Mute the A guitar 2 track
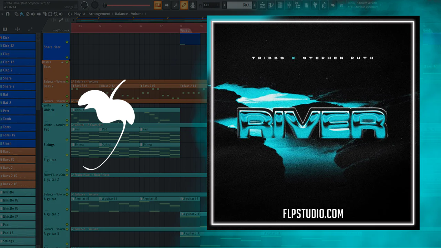441x248 pixels. coord(67,224)
